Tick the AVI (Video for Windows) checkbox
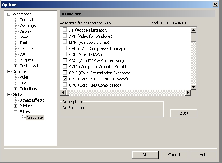 pyautogui.click(x=65, y=36)
